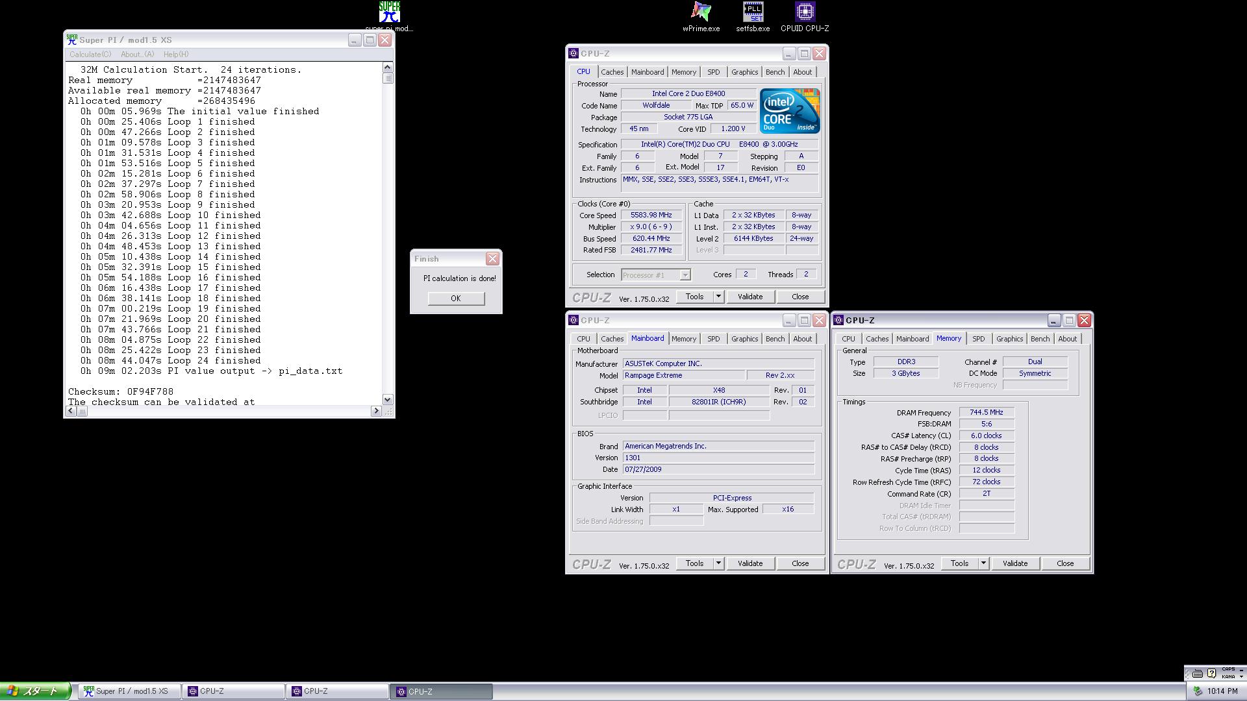1247x701 pixels.
Task: Close the Finish dialog with X
Action: click(493, 259)
